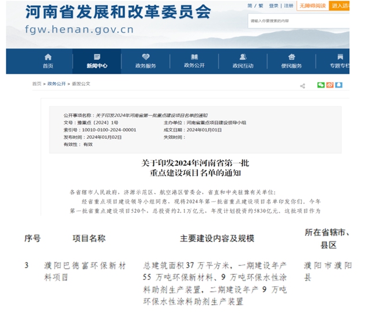Switch to traditional Chinese with 繁
This screenshot has height=314, width=369.
tap(261, 6)
